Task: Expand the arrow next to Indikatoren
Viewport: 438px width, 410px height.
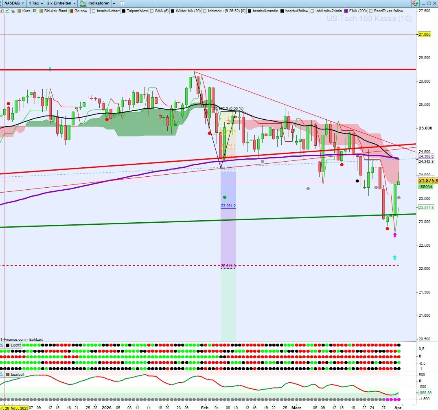Action: pyautogui.click(x=114, y=3)
